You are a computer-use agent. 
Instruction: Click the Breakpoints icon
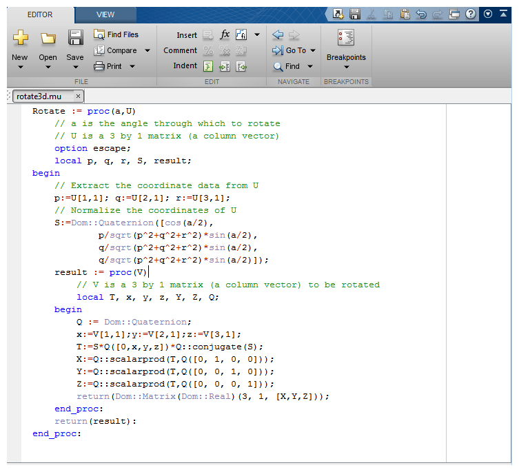click(346, 39)
